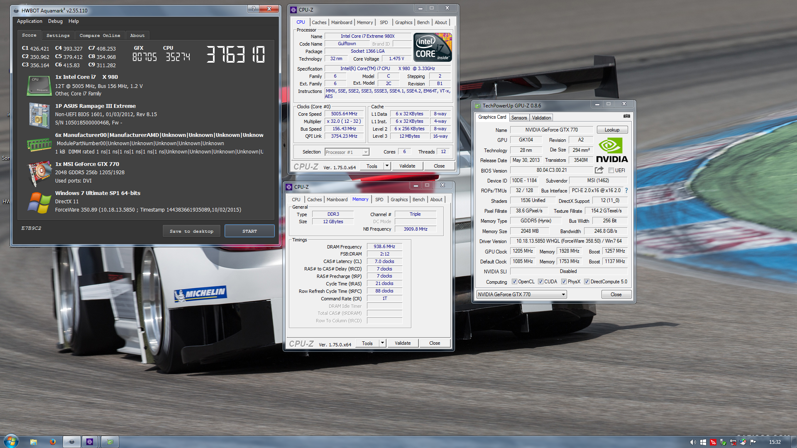Click the DRAM Frequency 938.6 MHz value

(384, 246)
